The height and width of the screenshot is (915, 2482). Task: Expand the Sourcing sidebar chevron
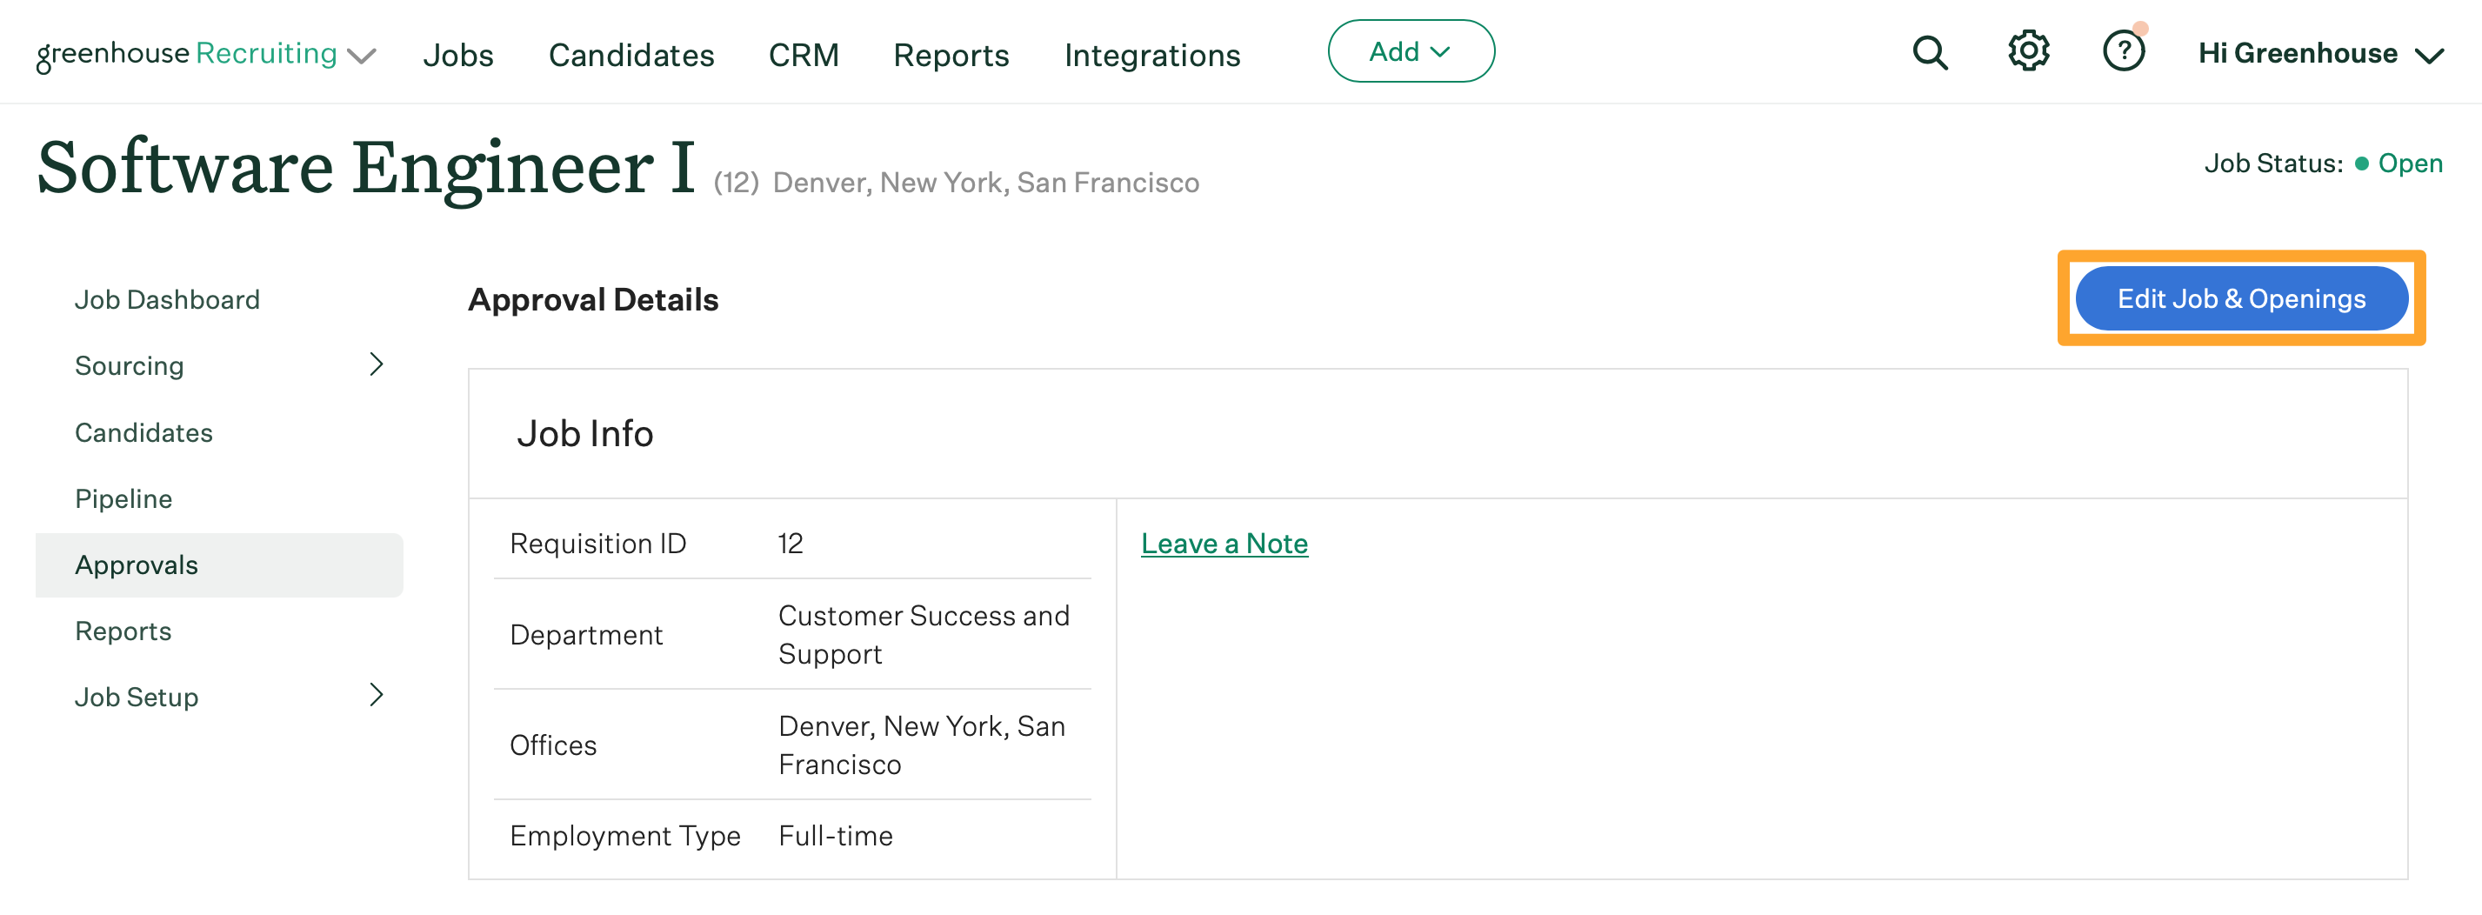click(x=377, y=364)
